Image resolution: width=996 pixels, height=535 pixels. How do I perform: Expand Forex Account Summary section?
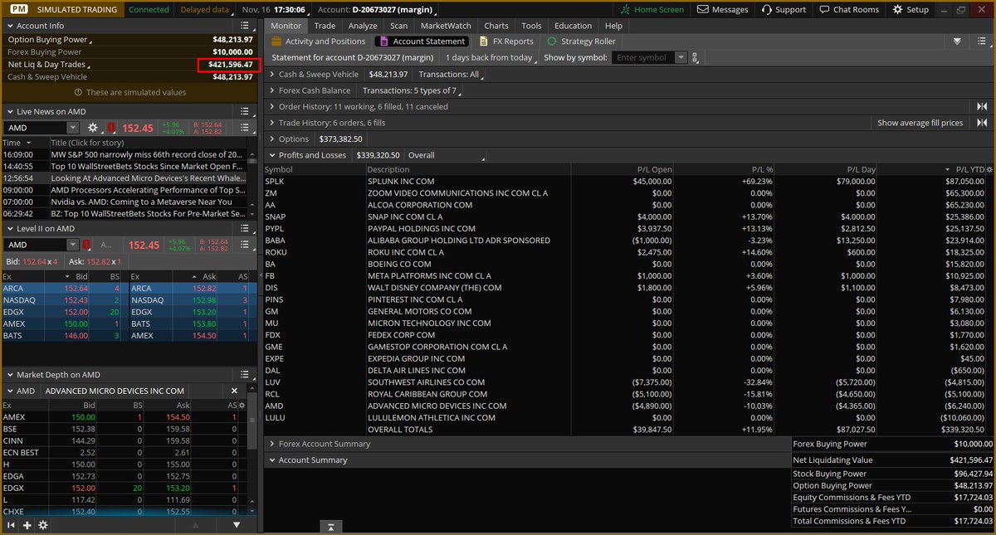271,444
